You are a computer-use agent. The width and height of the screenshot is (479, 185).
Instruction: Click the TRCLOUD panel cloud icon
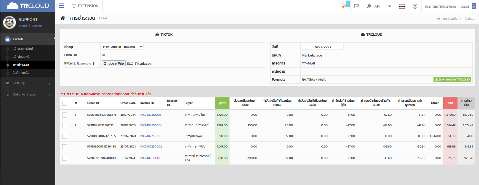363,34
